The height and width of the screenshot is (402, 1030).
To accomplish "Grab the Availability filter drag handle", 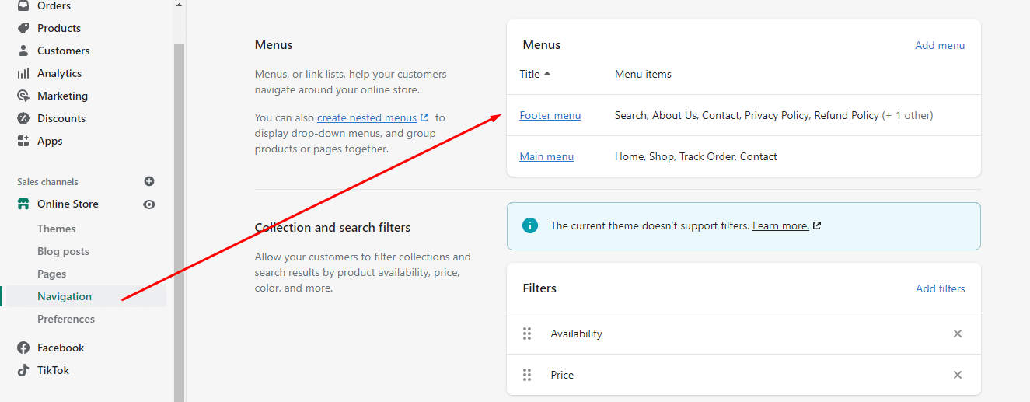I will (527, 334).
